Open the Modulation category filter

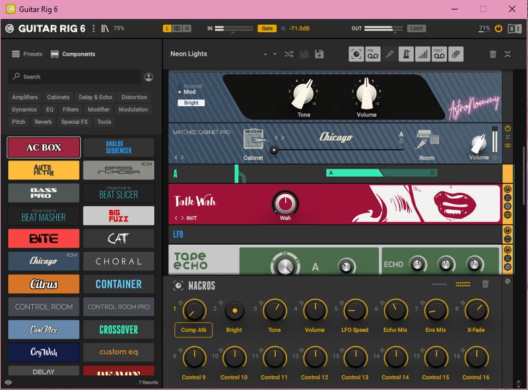(x=133, y=110)
